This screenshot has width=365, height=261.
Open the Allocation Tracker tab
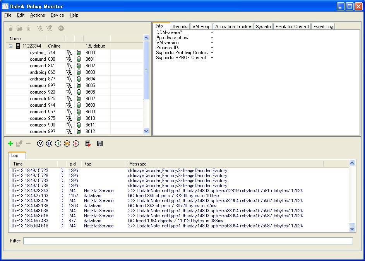click(233, 27)
